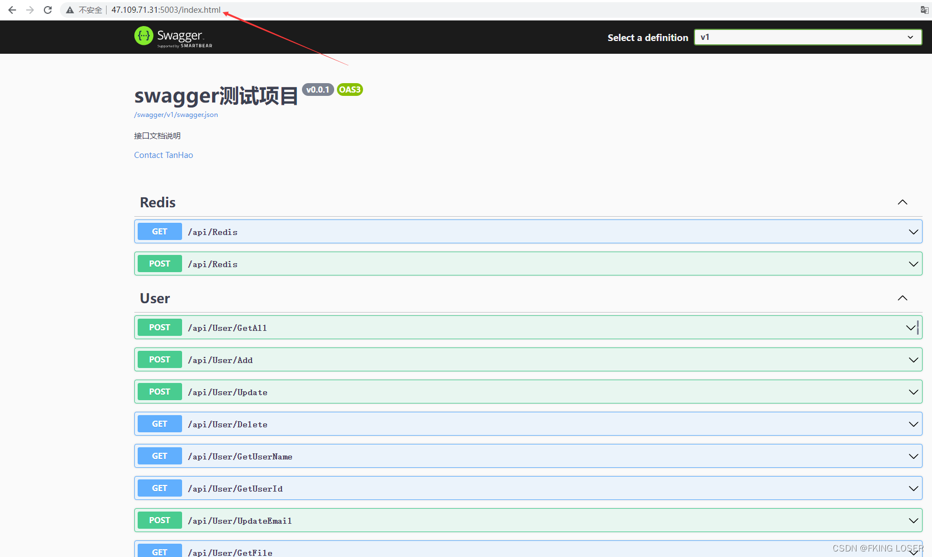Expand /api/User/GetUserId with its arrow
932x557 pixels.
[x=913, y=488]
